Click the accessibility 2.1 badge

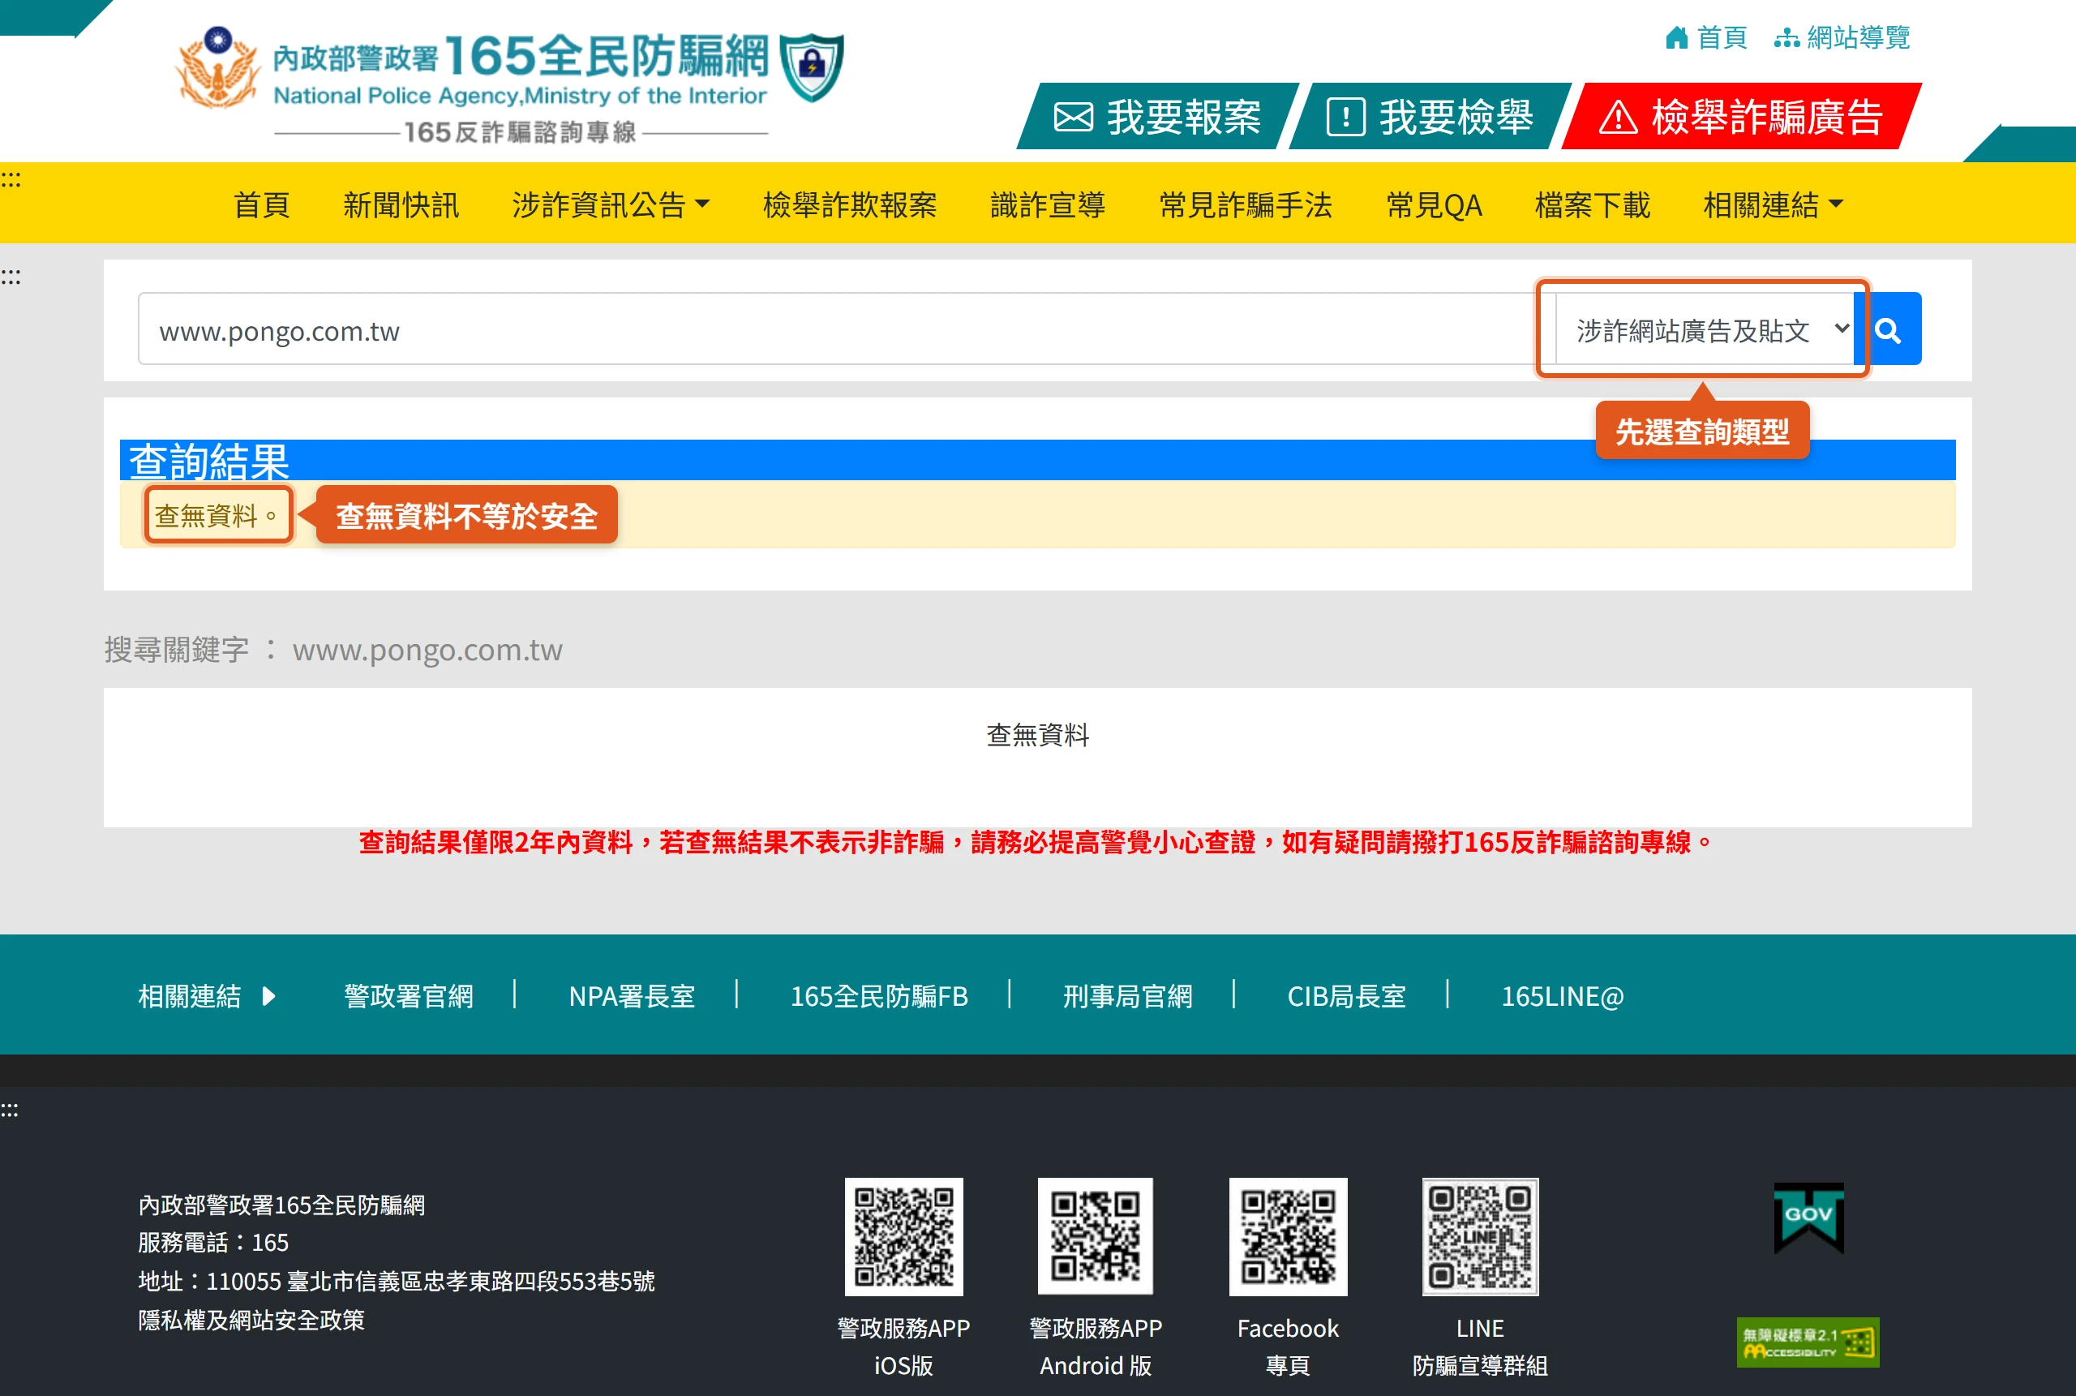click(x=1808, y=1342)
